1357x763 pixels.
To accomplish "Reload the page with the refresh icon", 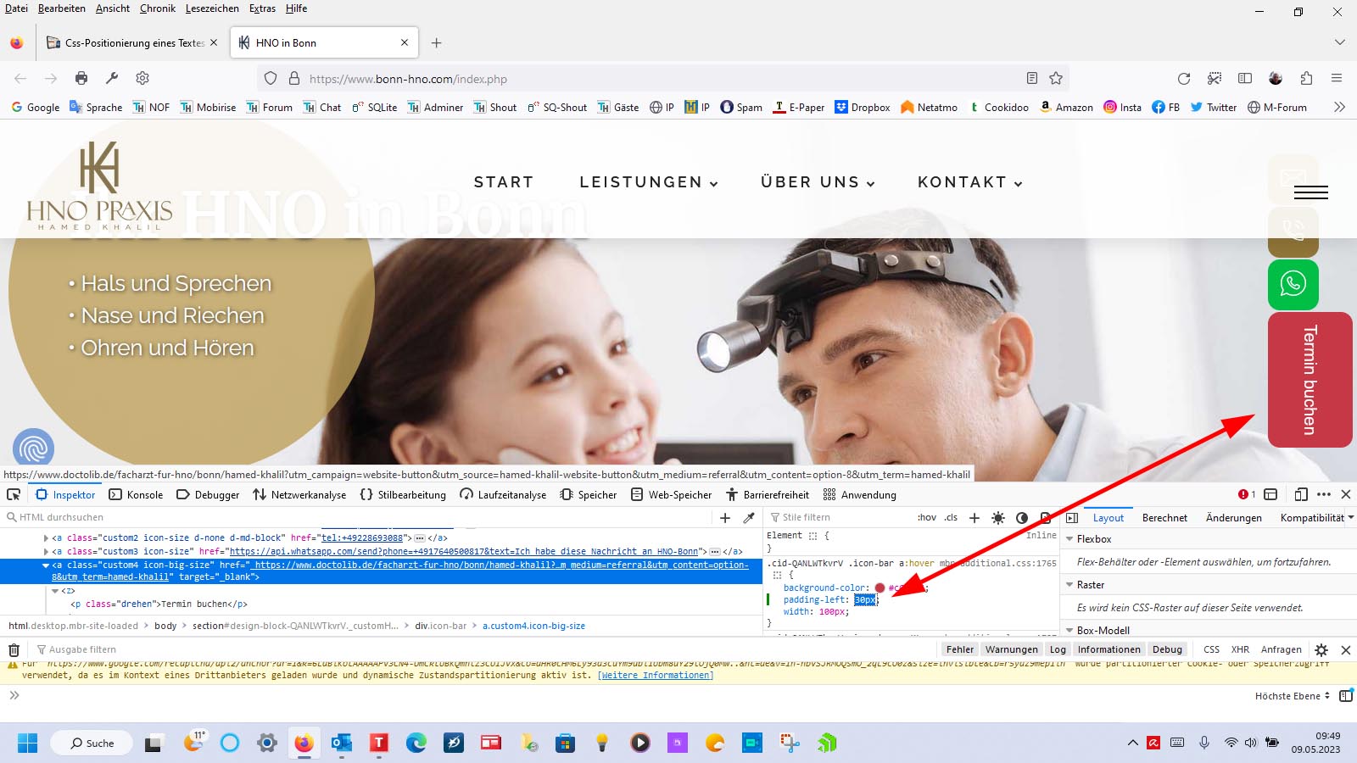I will click(1184, 79).
